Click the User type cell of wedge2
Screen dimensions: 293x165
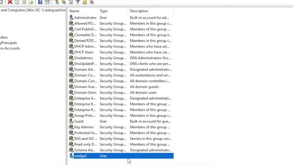103,156
